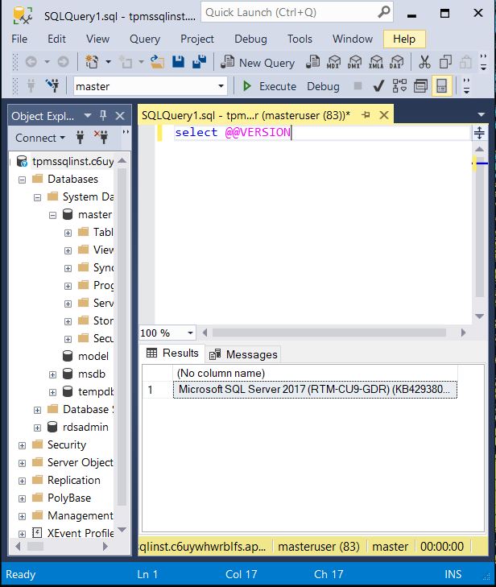Switch to the Messages tab

243,354
